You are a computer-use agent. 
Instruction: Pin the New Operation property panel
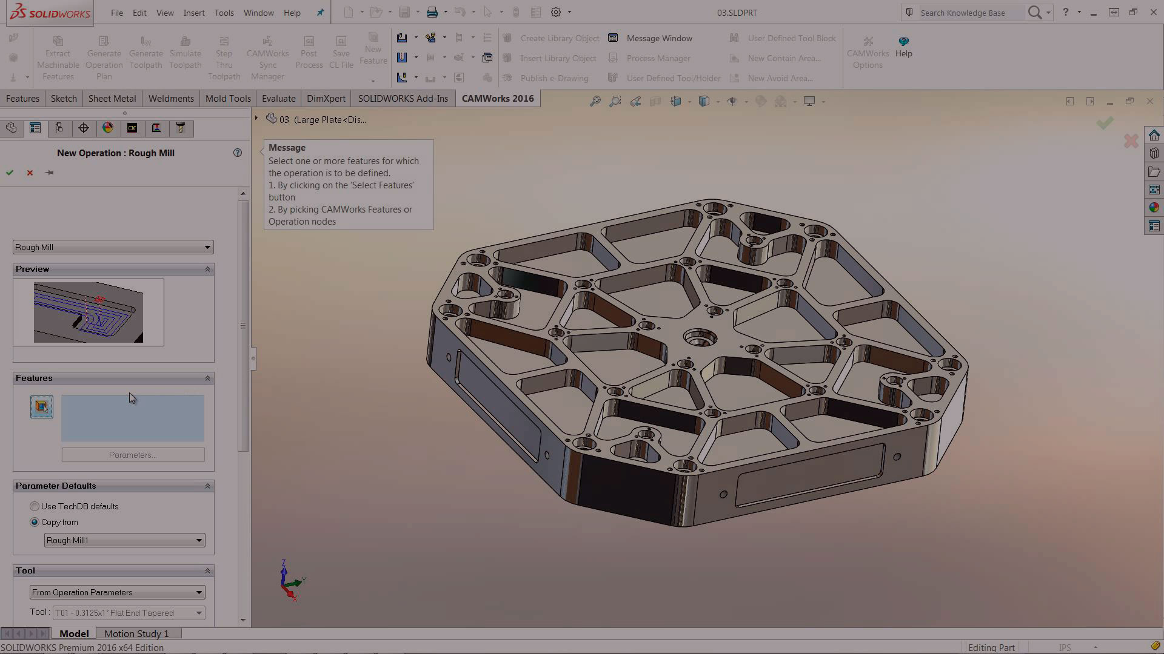(50, 173)
